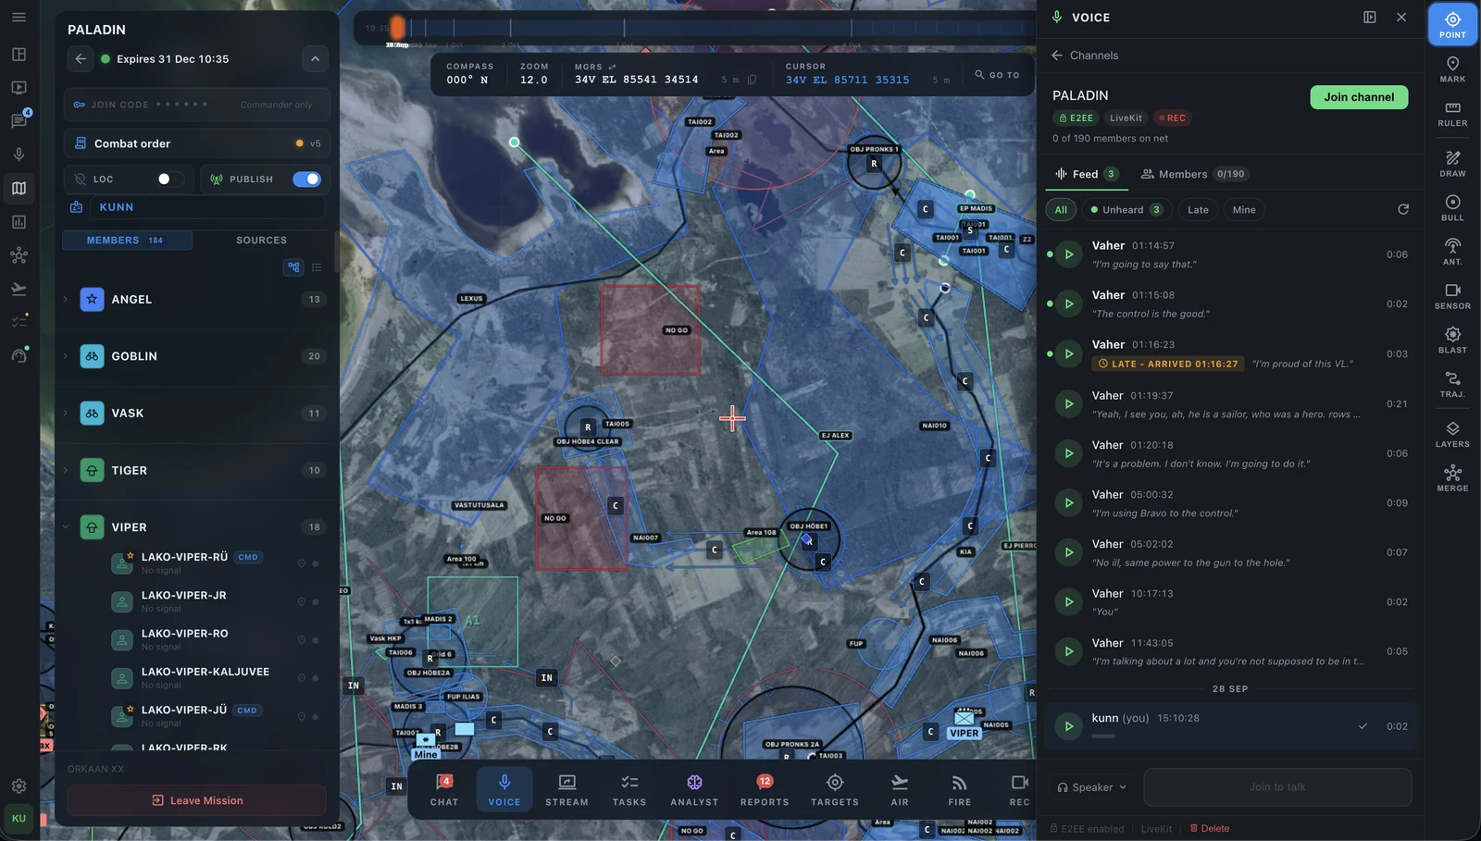Go back to Channels
The image size is (1481, 841).
coord(1085,56)
